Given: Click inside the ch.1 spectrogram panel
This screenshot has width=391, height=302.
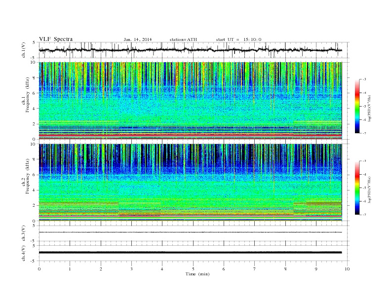Looking at the screenshot, I should (190, 101).
